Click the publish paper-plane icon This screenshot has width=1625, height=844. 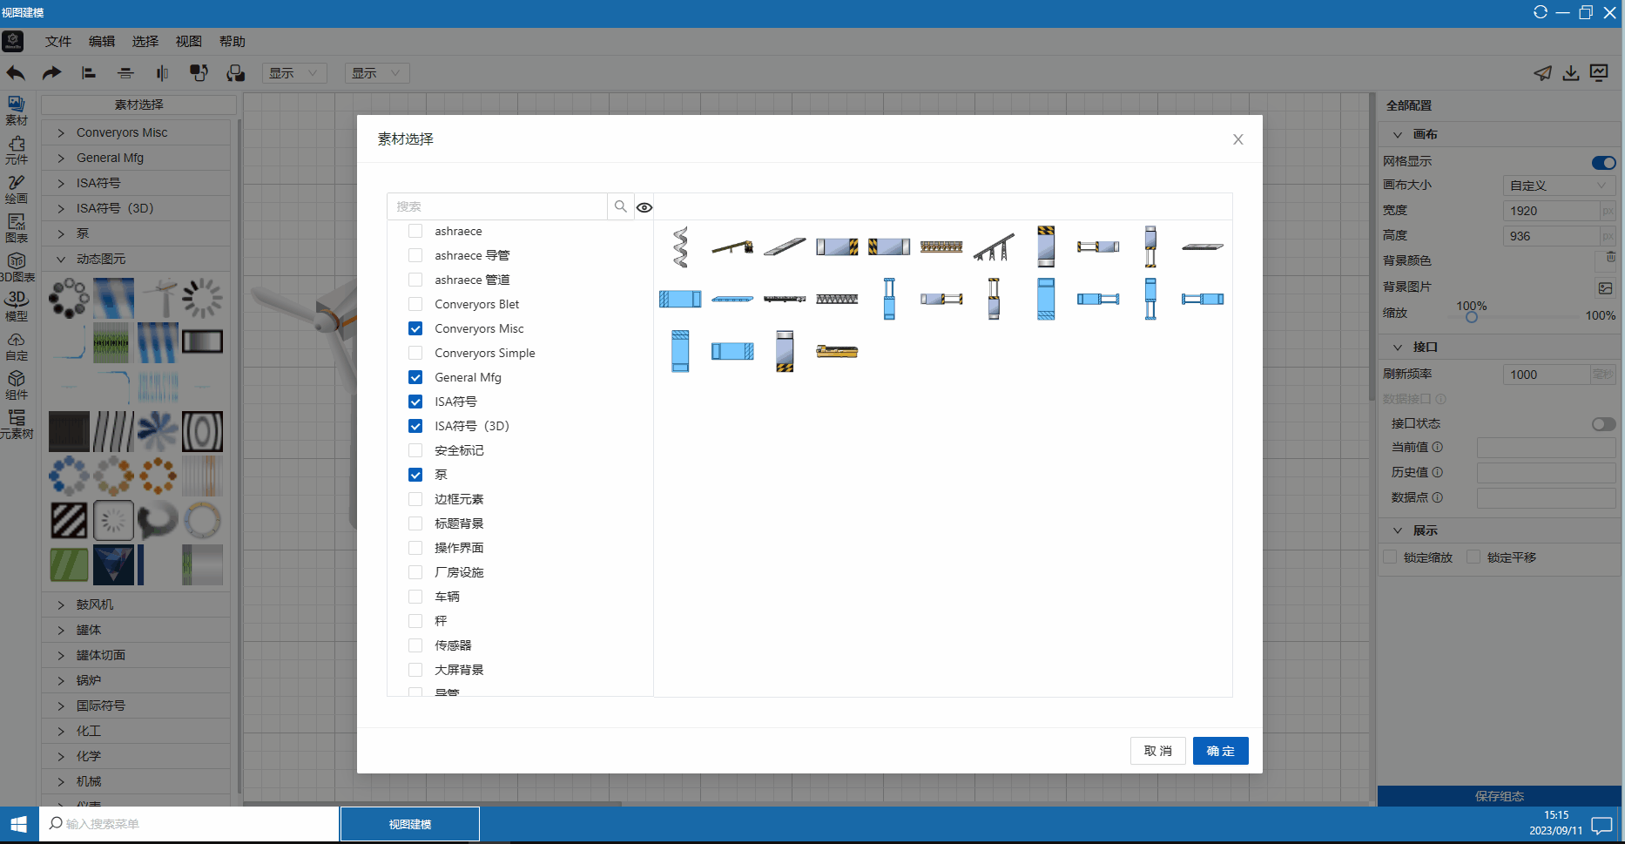click(1542, 73)
